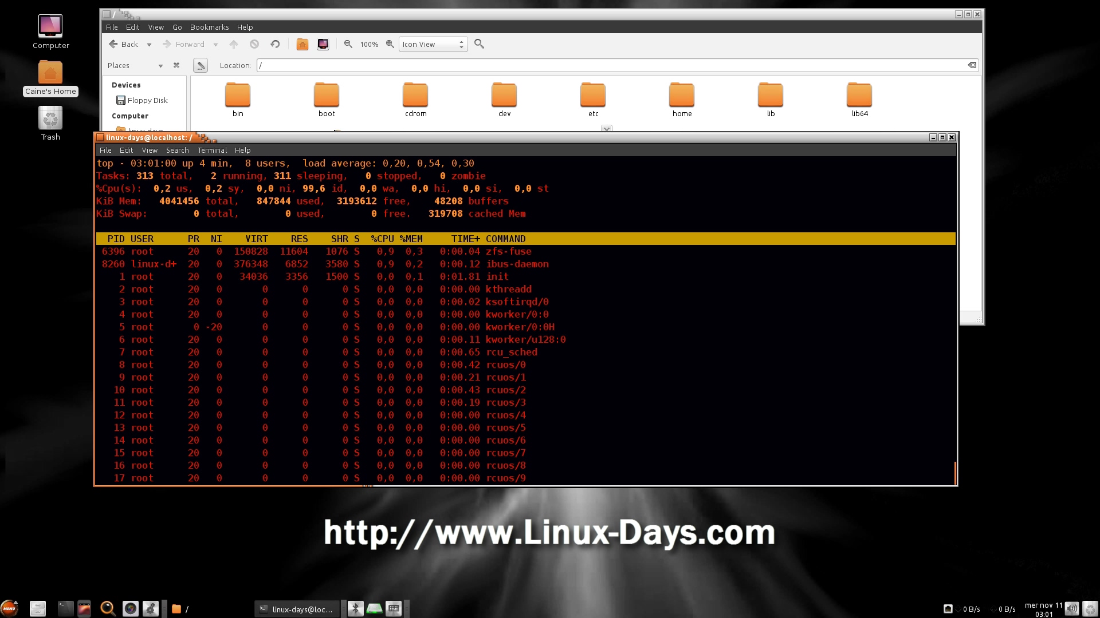
Task: Select the bin folder
Action: coord(238,100)
